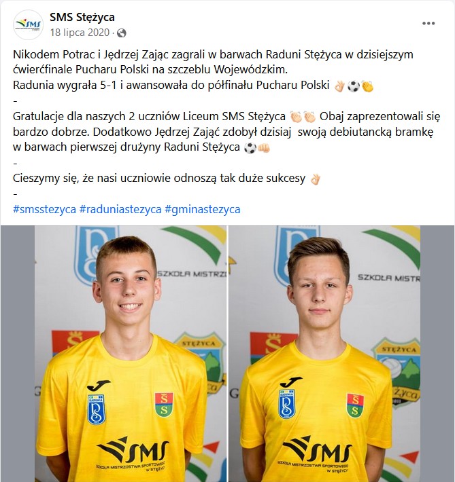Click the OK hand emoji after Pucharu Polski

[339, 86]
